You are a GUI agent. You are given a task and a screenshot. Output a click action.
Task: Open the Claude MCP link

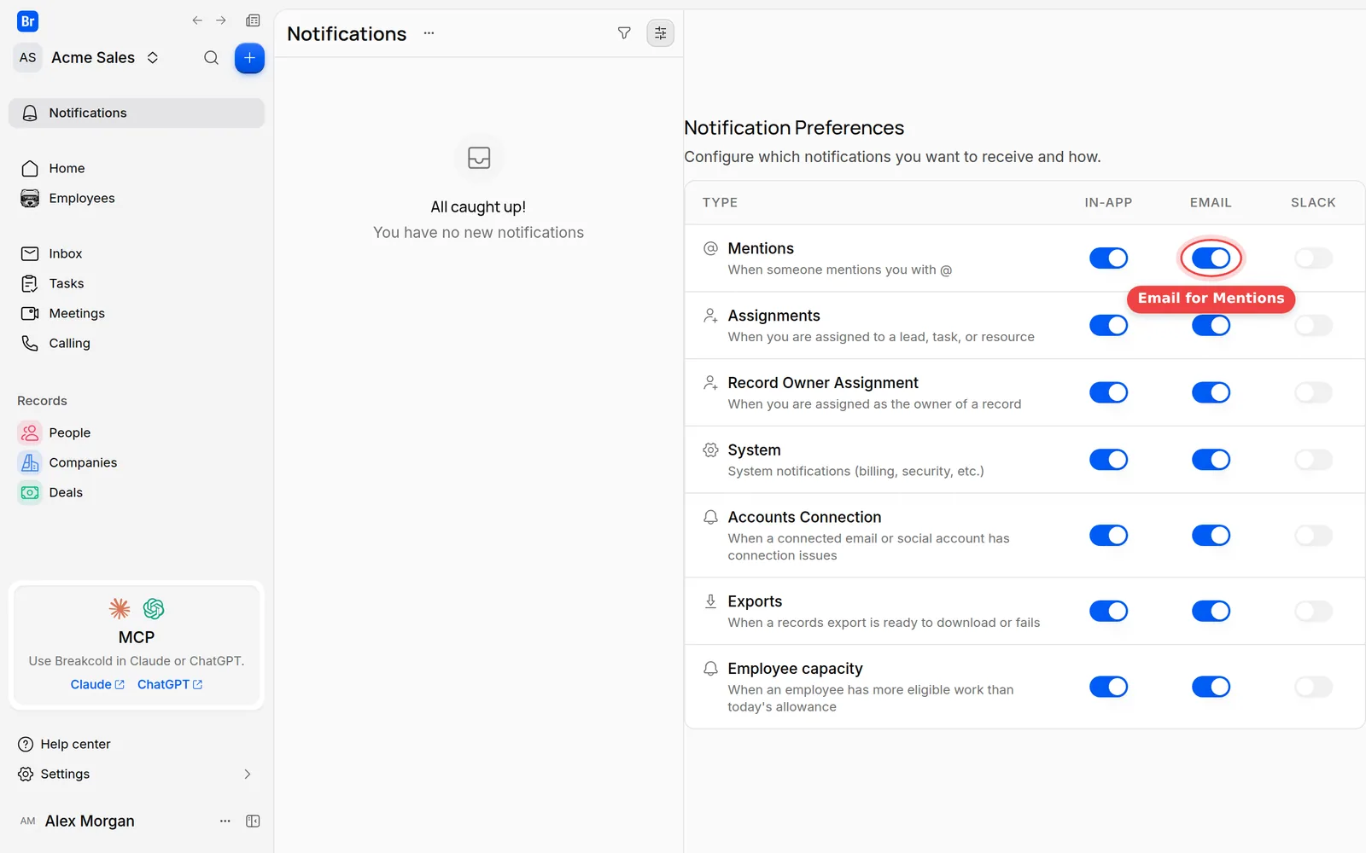click(97, 685)
